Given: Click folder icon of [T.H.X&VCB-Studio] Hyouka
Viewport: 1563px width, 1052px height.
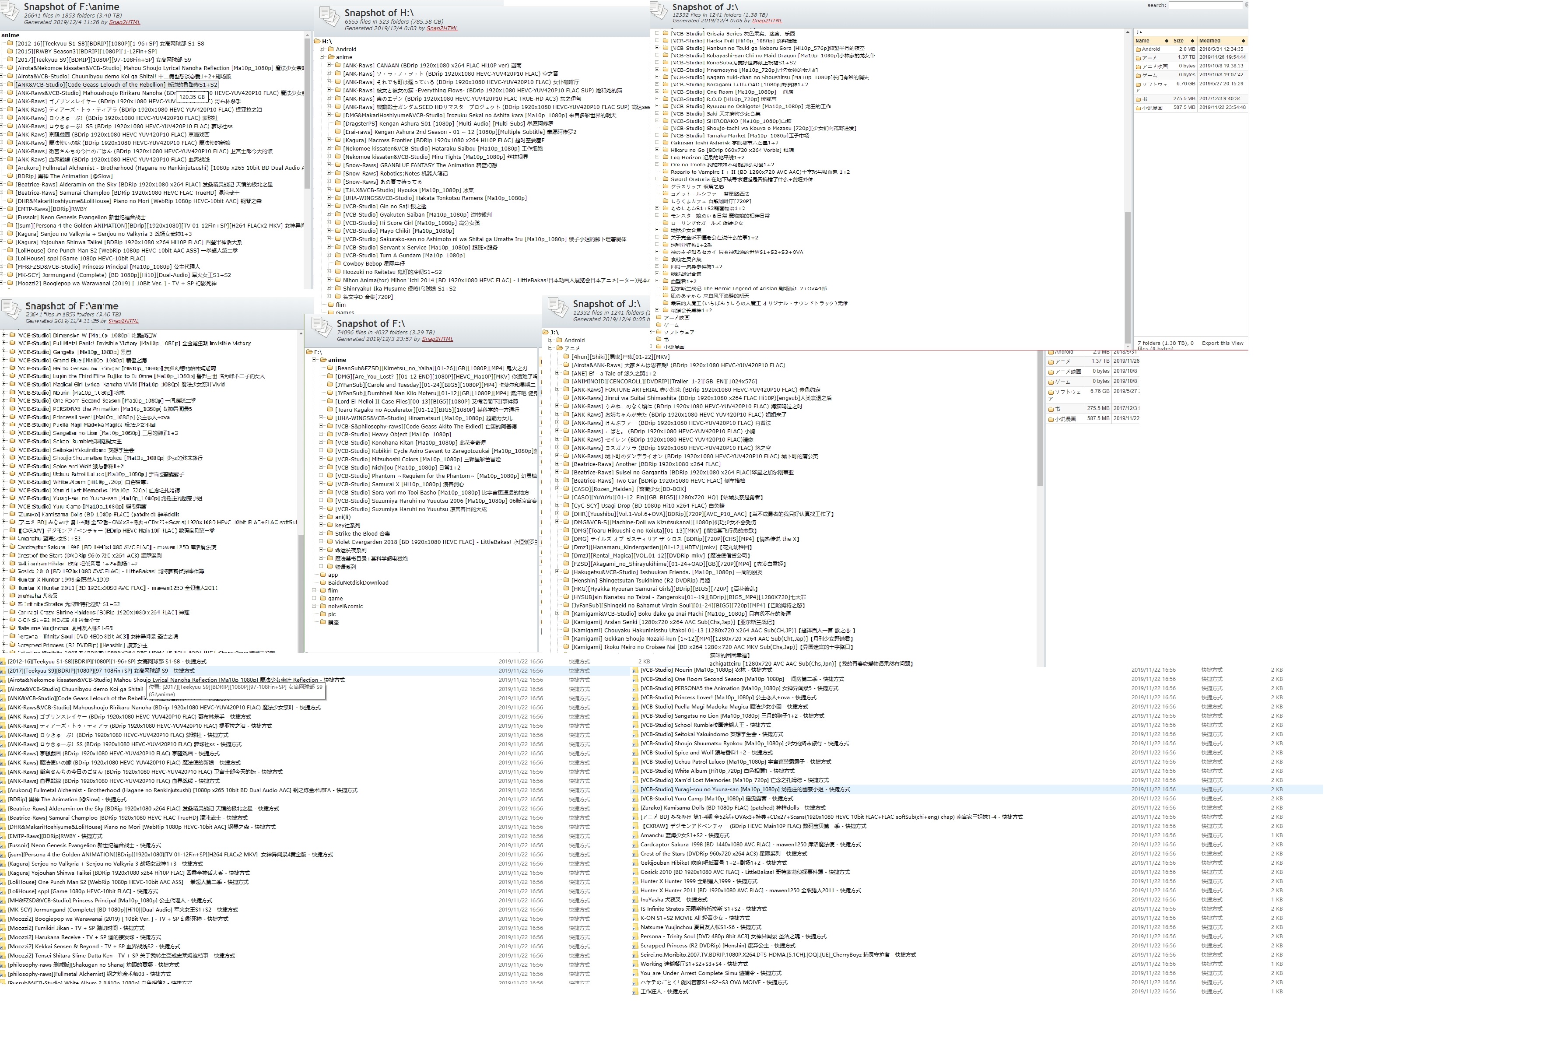Looking at the screenshot, I should tap(338, 190).
